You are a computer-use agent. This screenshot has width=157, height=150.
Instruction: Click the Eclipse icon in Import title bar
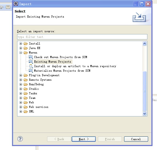[16, 4]
